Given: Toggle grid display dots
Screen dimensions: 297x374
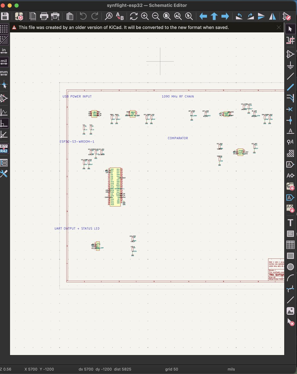Looking at the screenshot, I should pos(4,28).
